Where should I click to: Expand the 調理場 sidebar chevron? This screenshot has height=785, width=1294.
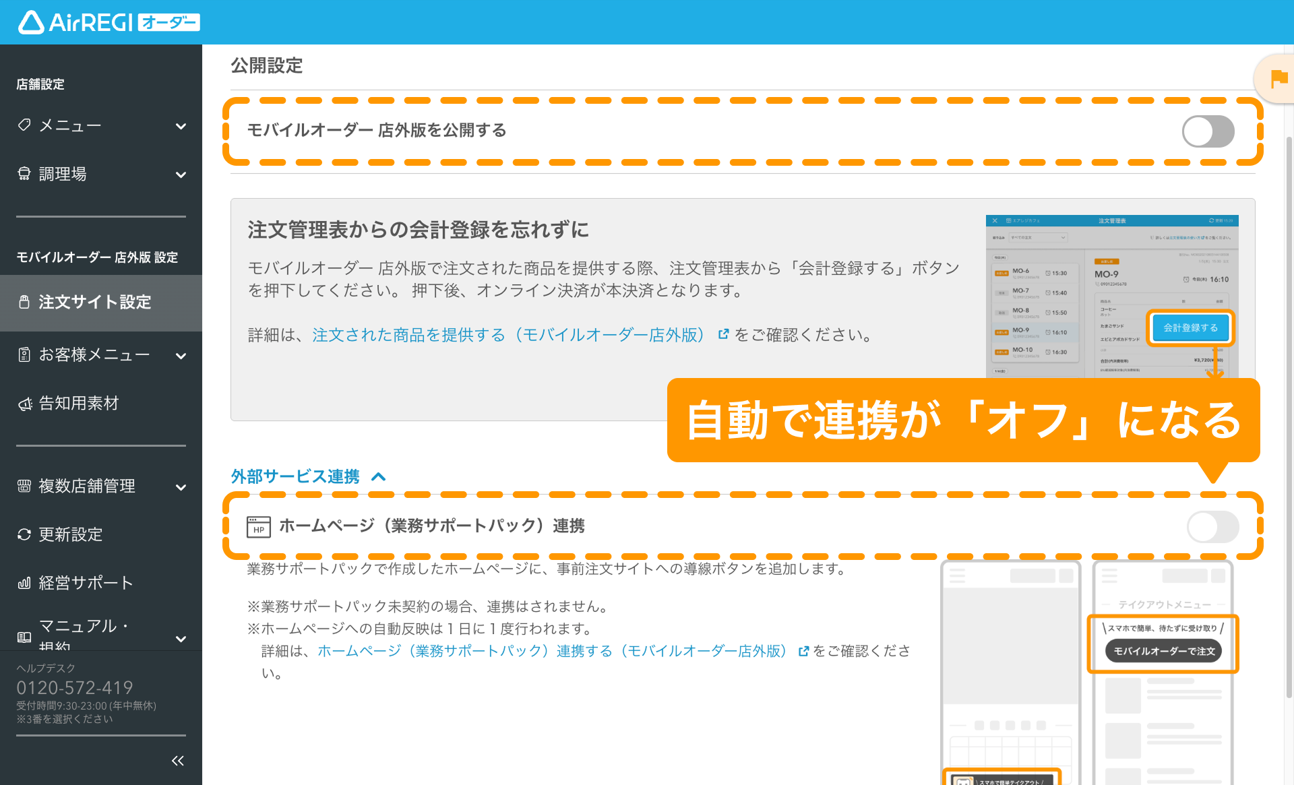coord(181,175)
